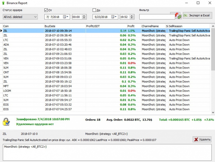Select the LOOM row
The image size is (215, 162).
(106, 91)
